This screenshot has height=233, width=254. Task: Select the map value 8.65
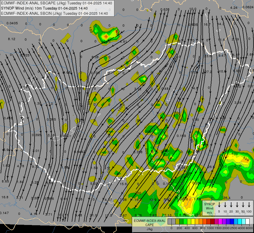tap(5, 181)
